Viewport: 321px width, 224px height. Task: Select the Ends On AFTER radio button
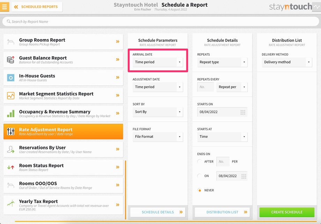[200, 162]
